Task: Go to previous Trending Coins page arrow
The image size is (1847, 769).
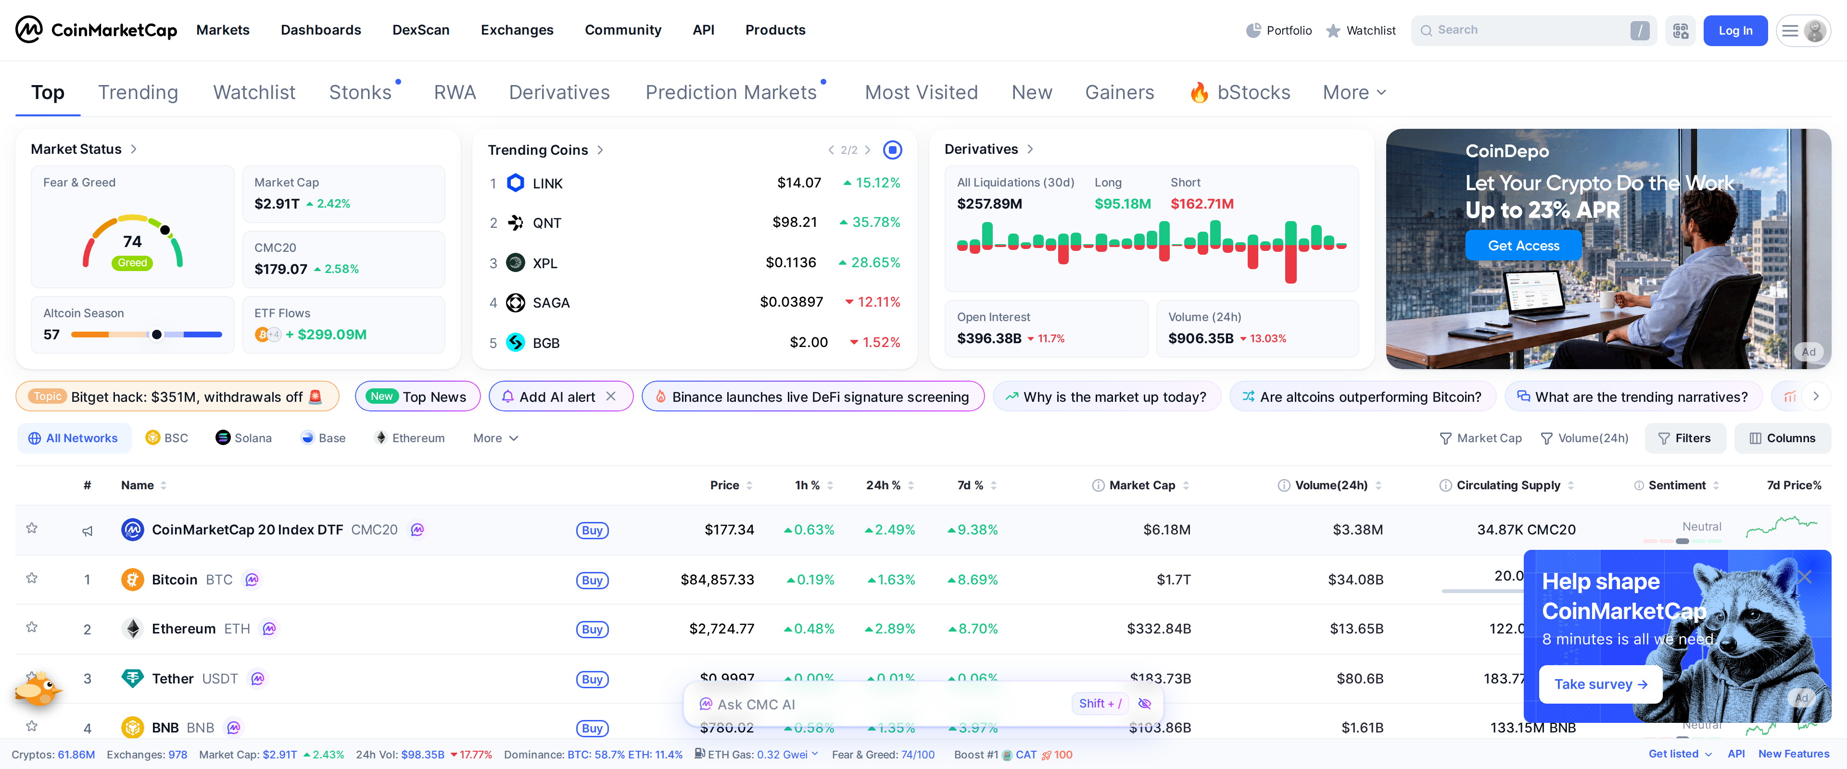Action: (x=830, y=150)
